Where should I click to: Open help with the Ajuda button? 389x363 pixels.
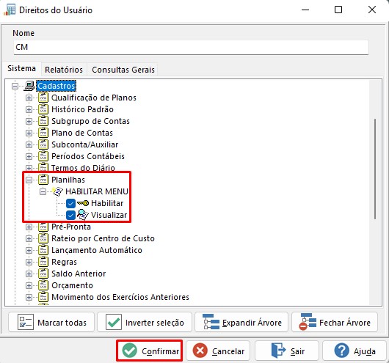coord(355,351)
